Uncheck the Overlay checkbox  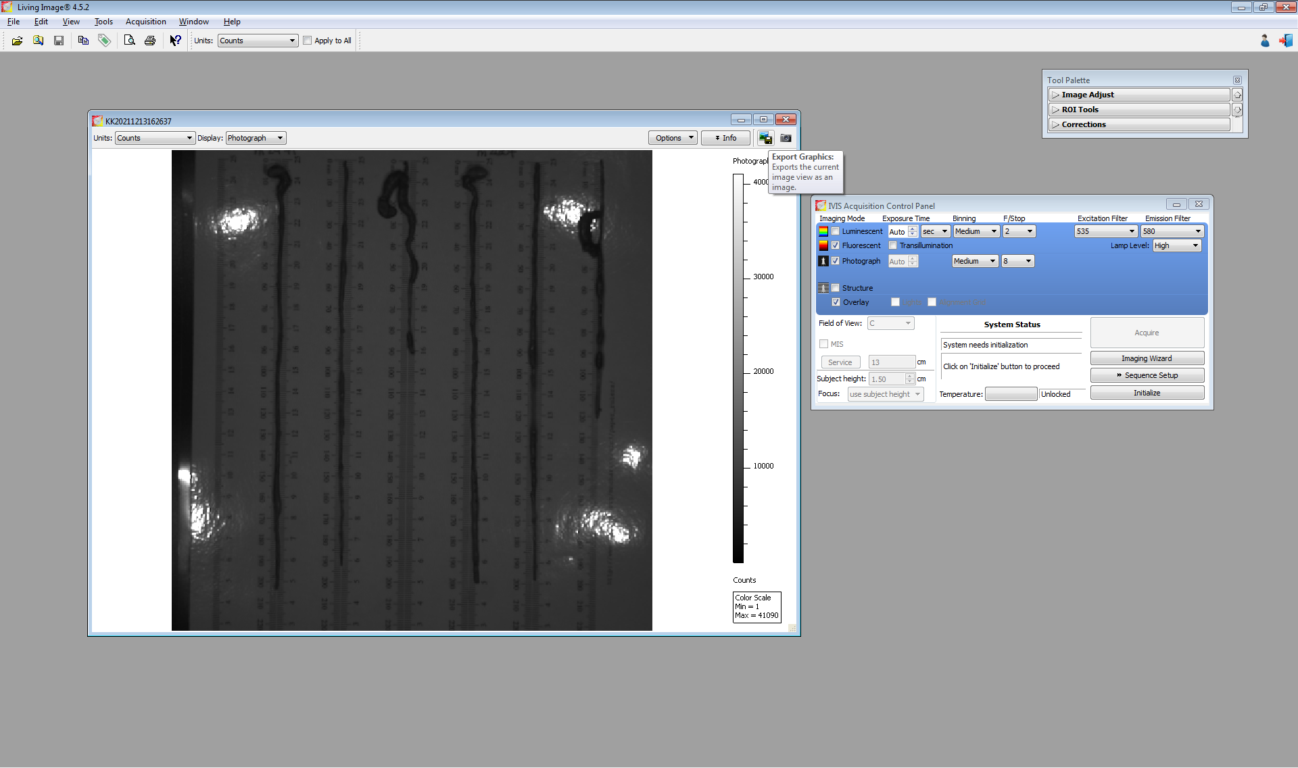click(x=836, y=302)
